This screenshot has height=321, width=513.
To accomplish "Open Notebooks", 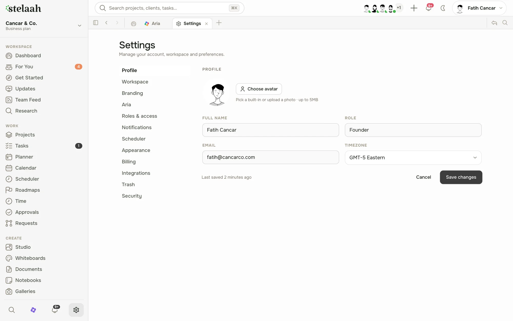I will [44, 280].
